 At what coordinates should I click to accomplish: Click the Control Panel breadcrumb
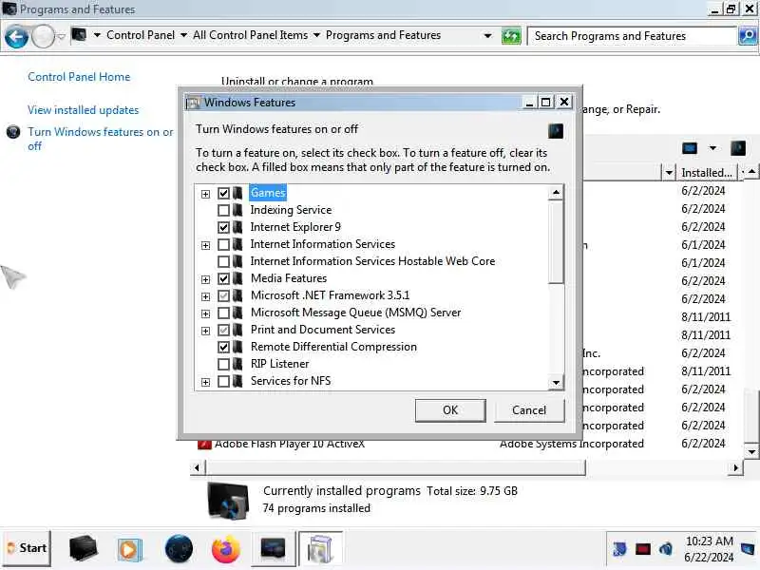141,35
